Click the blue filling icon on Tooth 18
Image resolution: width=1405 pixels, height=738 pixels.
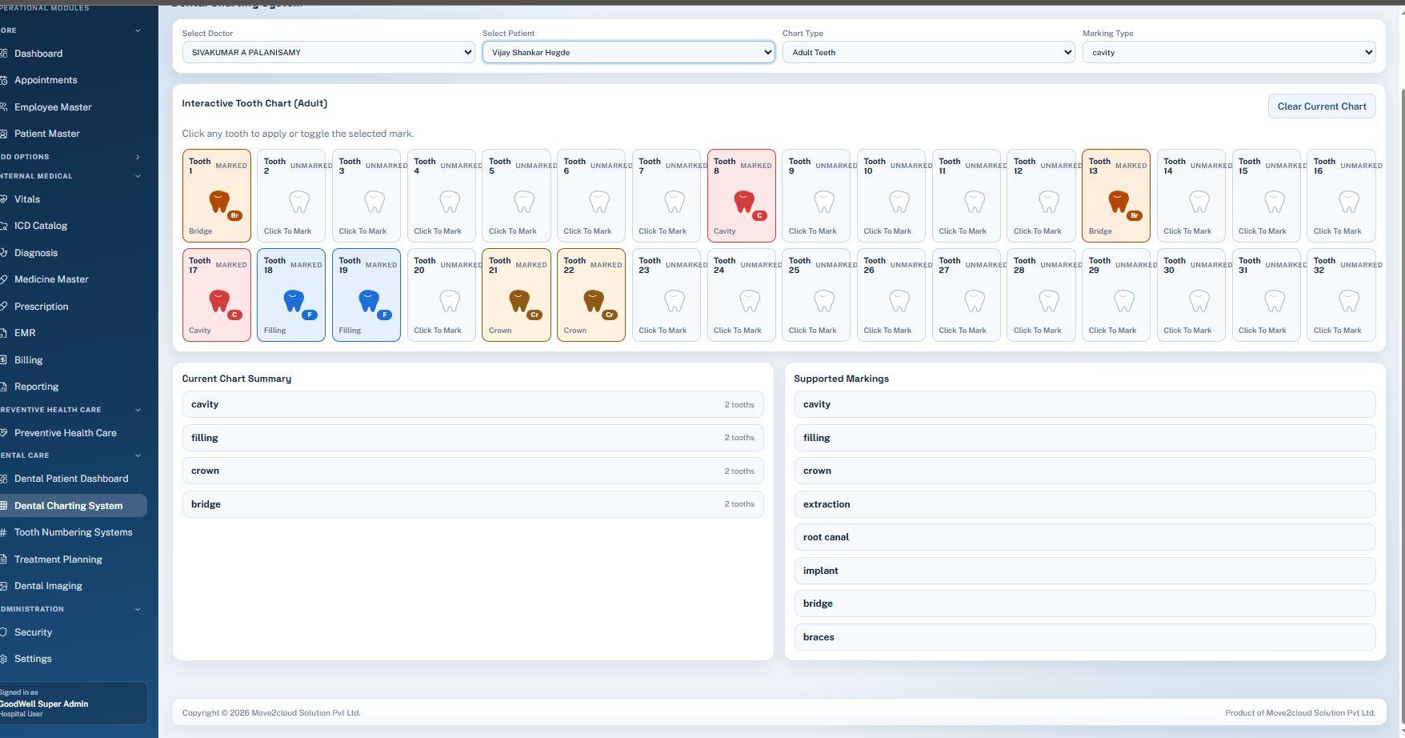tap(294, 301)
